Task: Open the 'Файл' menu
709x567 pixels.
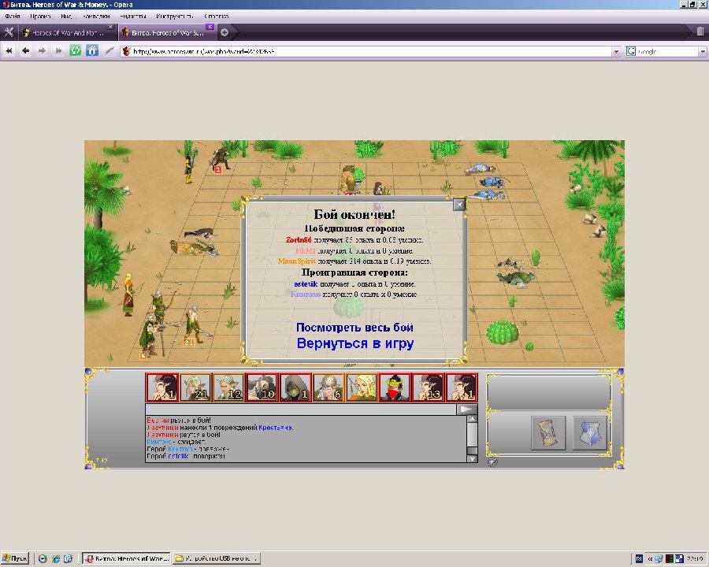Action: click(12, 17)
